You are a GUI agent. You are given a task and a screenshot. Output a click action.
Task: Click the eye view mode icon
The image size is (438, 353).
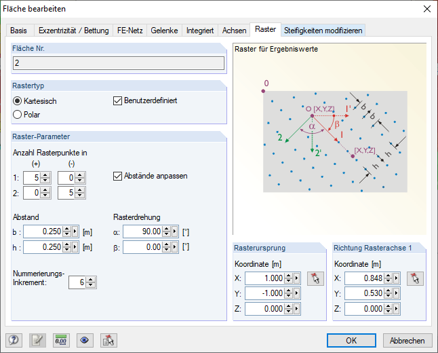tap(85, 340)
